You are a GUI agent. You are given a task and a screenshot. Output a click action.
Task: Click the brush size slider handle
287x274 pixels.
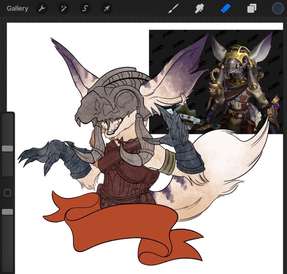tap(8, 148)
